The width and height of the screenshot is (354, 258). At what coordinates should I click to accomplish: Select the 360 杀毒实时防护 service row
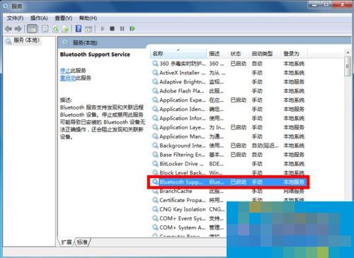tap(229, 64)
